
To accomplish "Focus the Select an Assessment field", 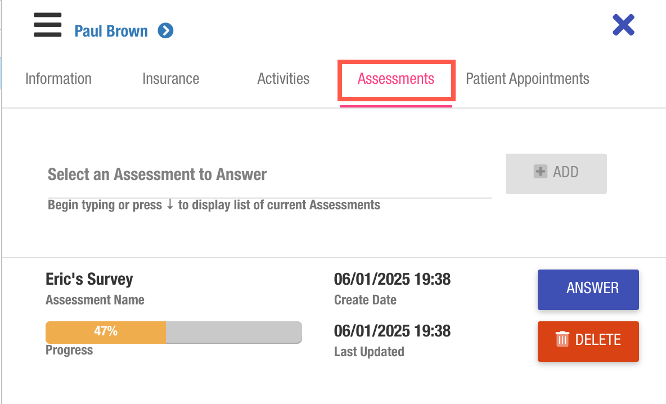I will point(269,174).
